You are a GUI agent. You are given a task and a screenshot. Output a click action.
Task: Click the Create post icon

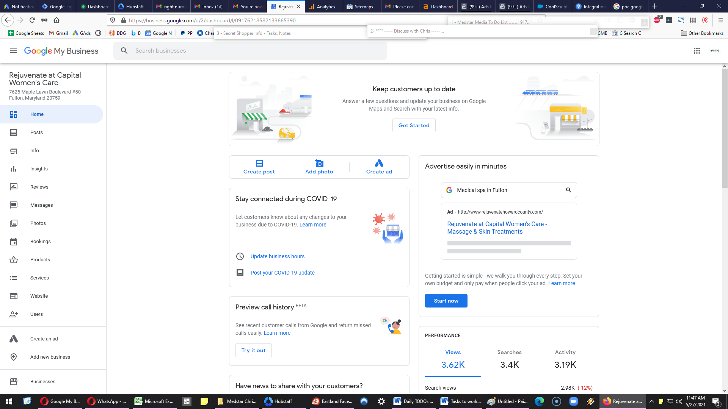pyautogui.click(x=259, y=163)
